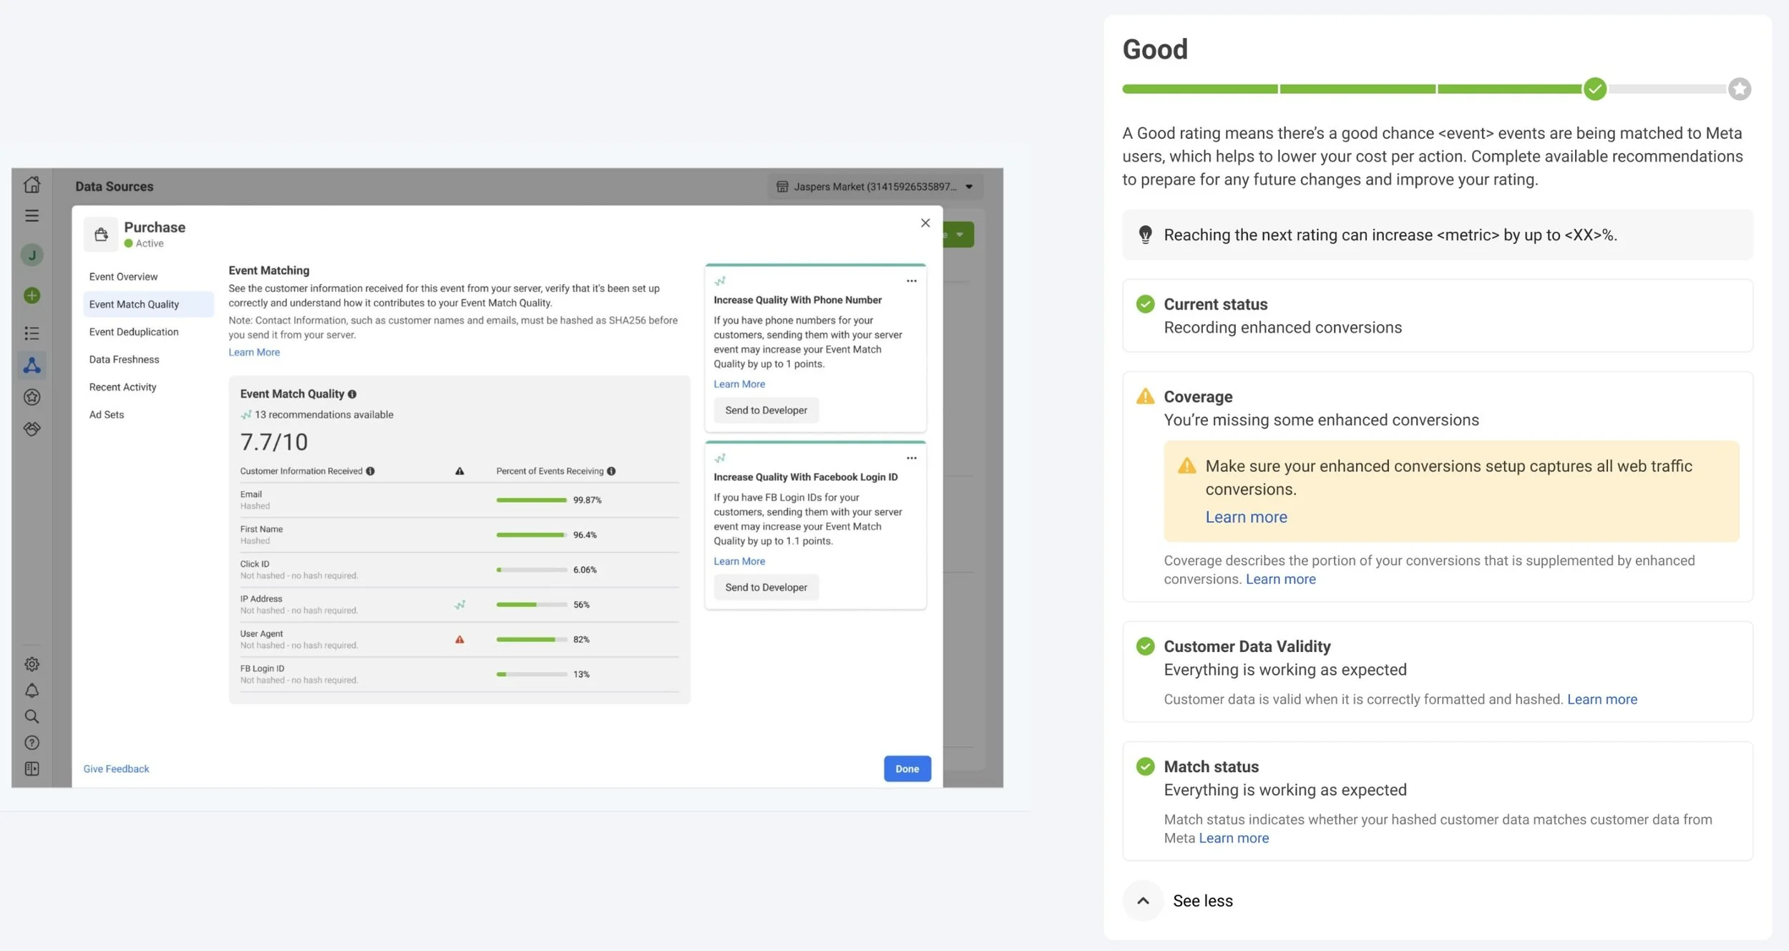Image resolution: width=1789 pixels, height=951 pixels.
Task: Open the Data Freshness menu item
Action: 124,359
